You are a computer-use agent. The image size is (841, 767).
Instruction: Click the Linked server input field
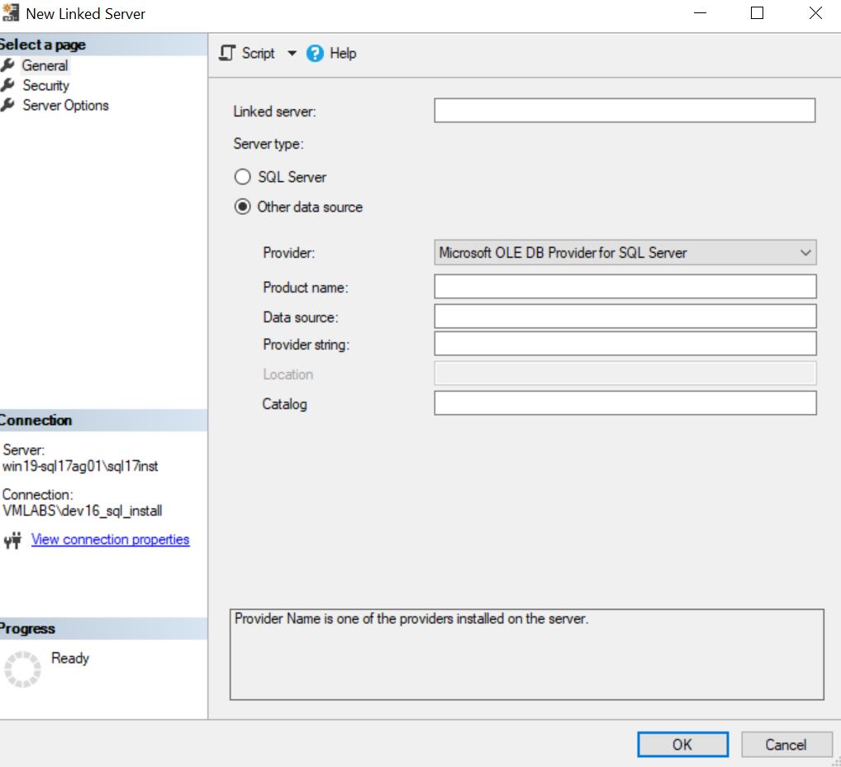[x=625, y=110]
